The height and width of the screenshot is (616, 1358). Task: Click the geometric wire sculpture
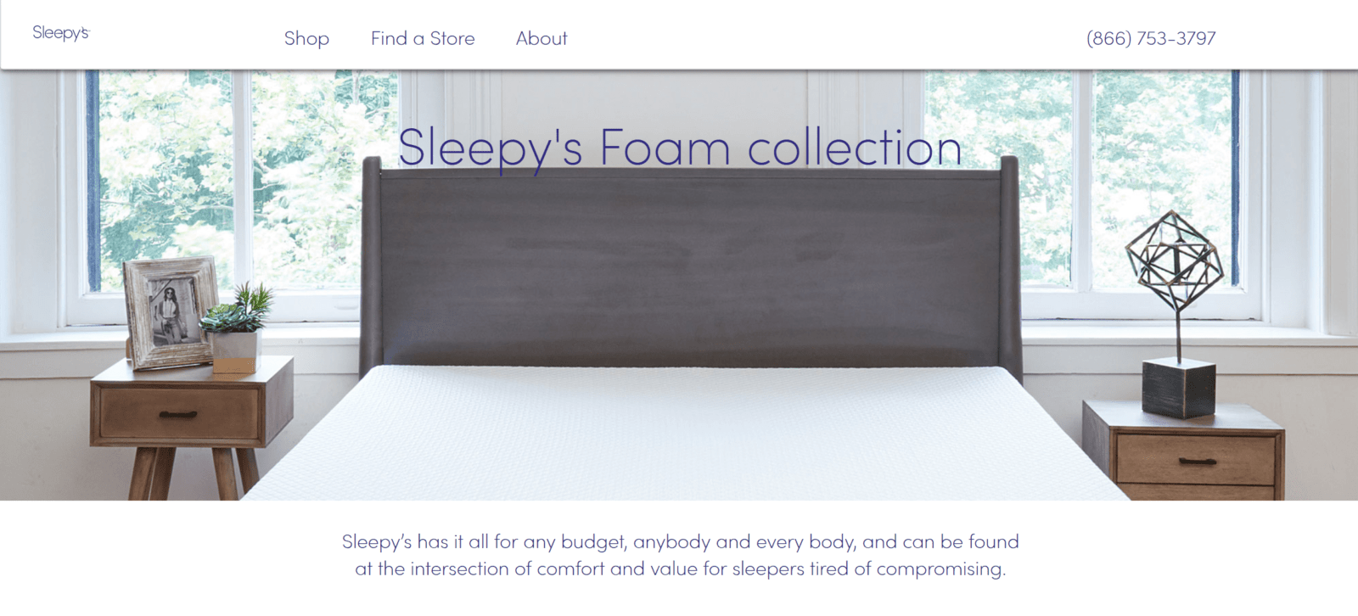1175,259
